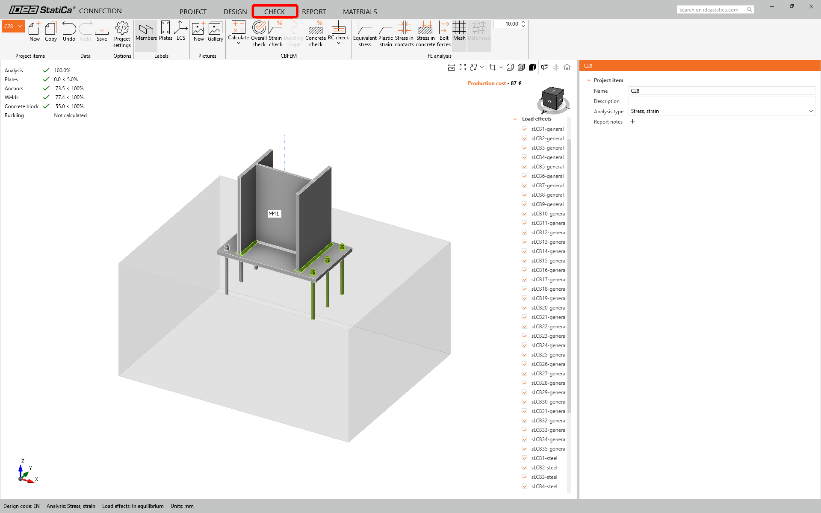Open the REPORT tab
The width and height of the screenshot is (821, 513).
pyautogui.click(x=313, y=12)
